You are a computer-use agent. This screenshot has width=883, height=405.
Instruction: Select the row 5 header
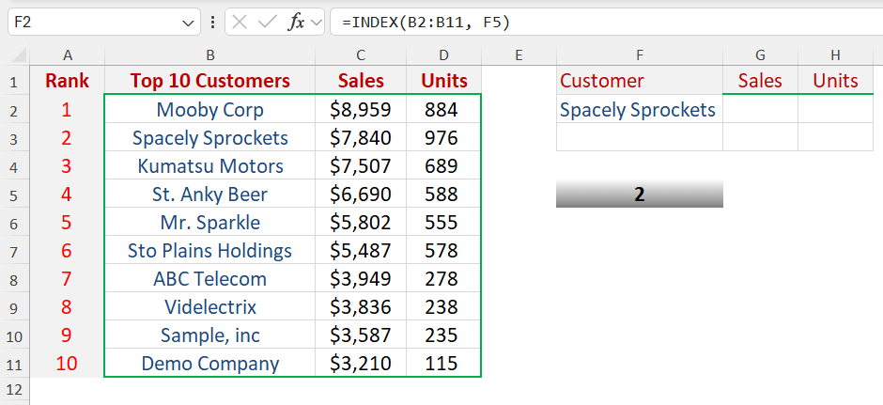15,195
